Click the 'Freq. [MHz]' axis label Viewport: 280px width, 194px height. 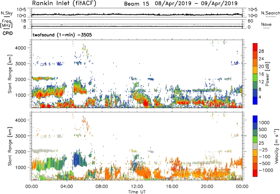point(6,24)
